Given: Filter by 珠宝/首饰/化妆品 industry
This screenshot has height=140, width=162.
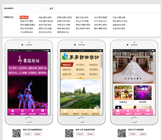Looking at the screenshot, I should pos(120,21).
